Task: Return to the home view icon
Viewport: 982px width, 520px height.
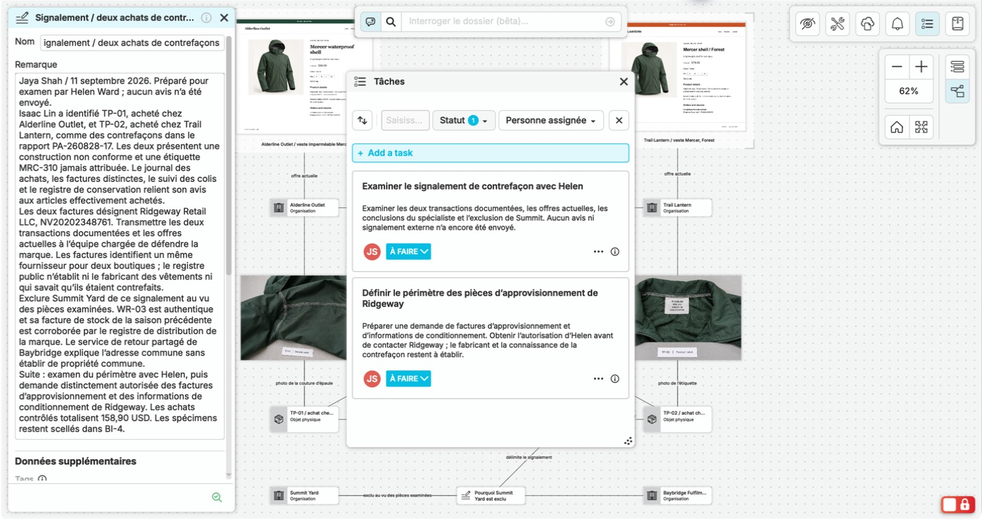Action: (897, 127)
